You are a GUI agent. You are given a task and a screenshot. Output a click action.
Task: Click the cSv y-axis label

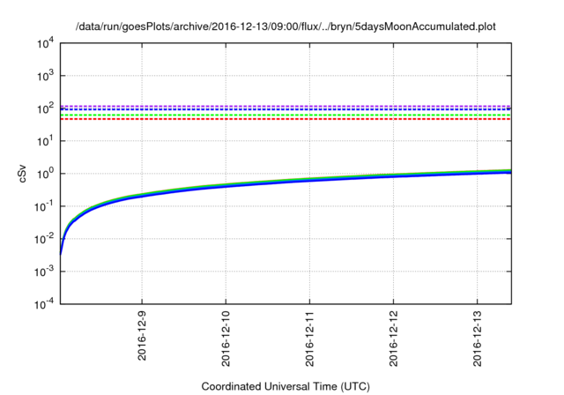[23, 174]
